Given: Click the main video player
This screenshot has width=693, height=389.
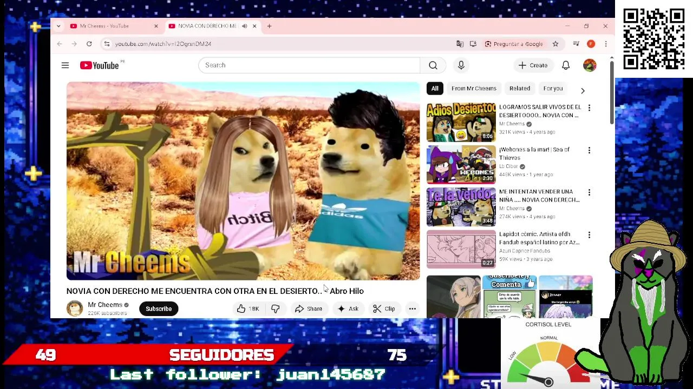Looking at the screenshot, I should tap(243, 181).
